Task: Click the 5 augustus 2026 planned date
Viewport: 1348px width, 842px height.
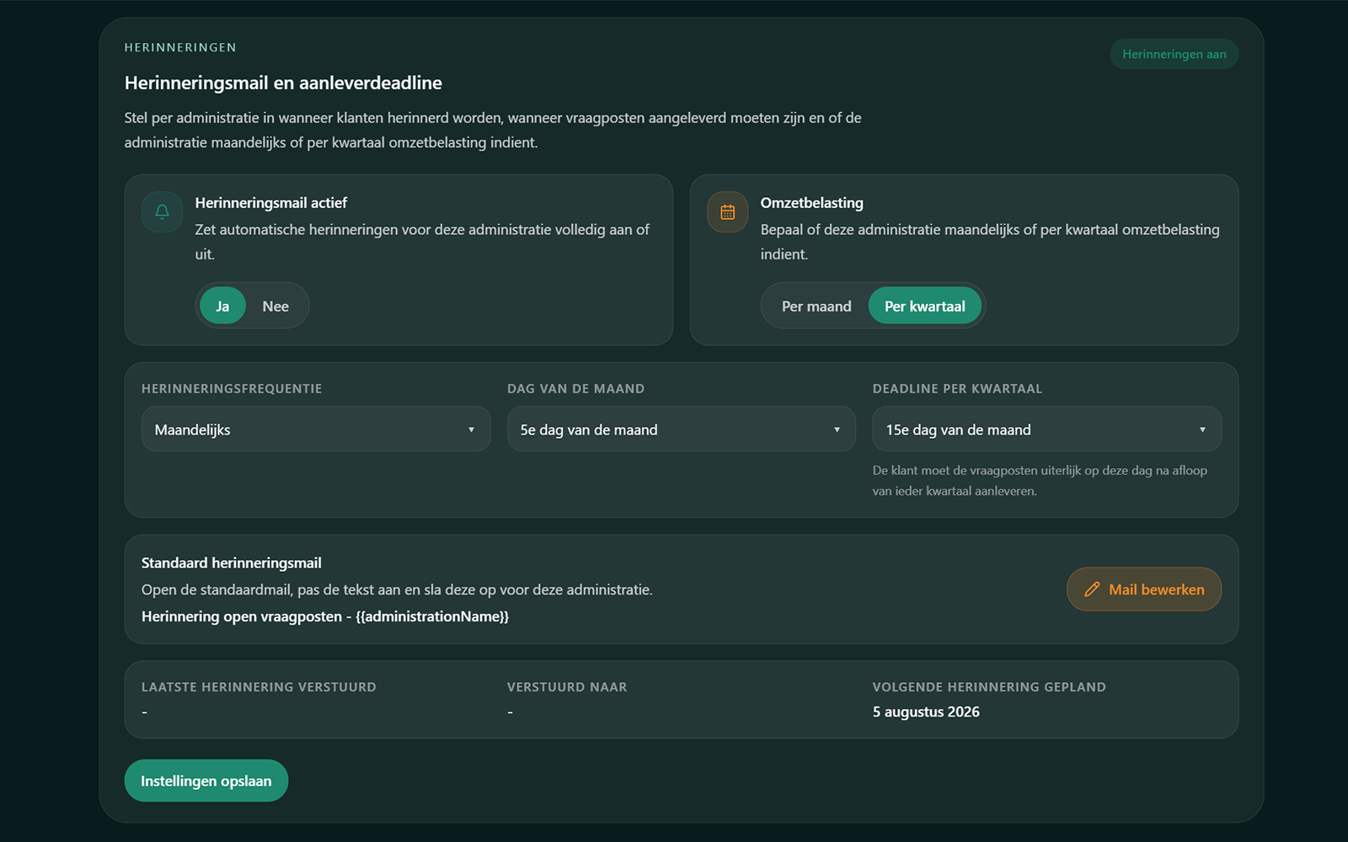Action: click(x=926, y=711)
